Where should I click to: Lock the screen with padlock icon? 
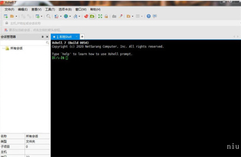click(106, 16)
